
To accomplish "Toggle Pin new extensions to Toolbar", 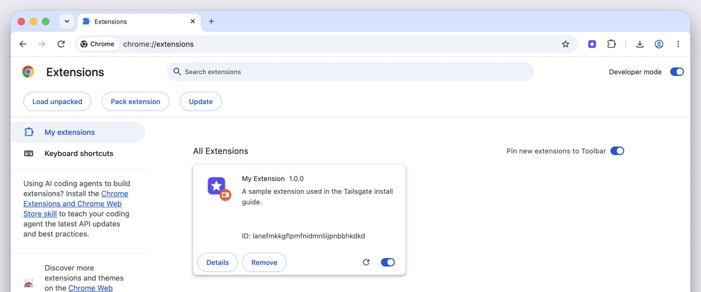I will [617, 151].
